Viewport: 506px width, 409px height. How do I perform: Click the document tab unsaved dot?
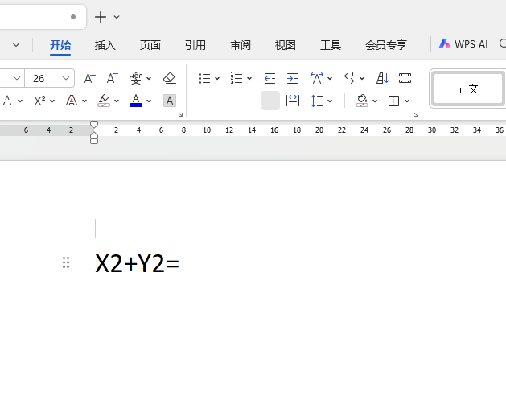click(x=73, y=17)
